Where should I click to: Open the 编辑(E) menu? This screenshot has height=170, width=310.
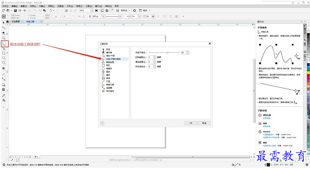15,6
